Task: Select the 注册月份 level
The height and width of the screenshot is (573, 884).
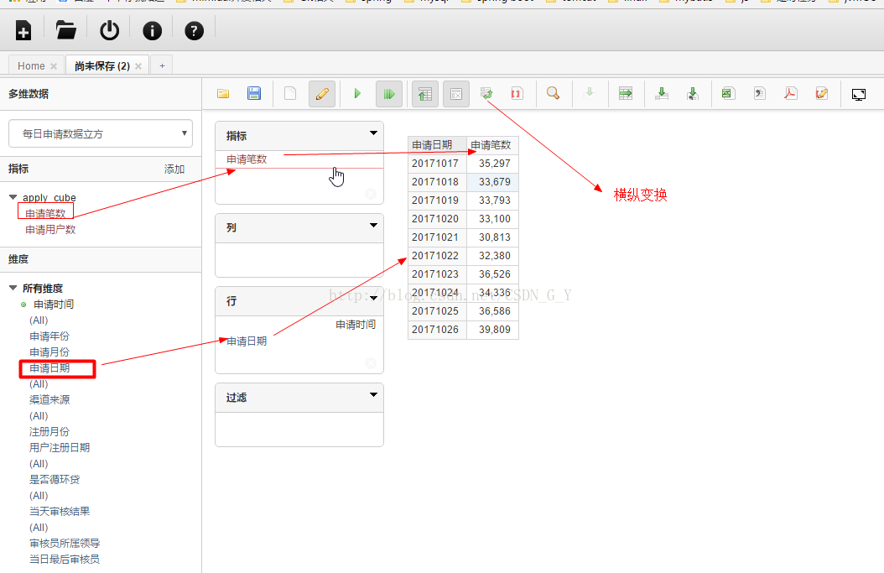Action: [x=49, y=432]
